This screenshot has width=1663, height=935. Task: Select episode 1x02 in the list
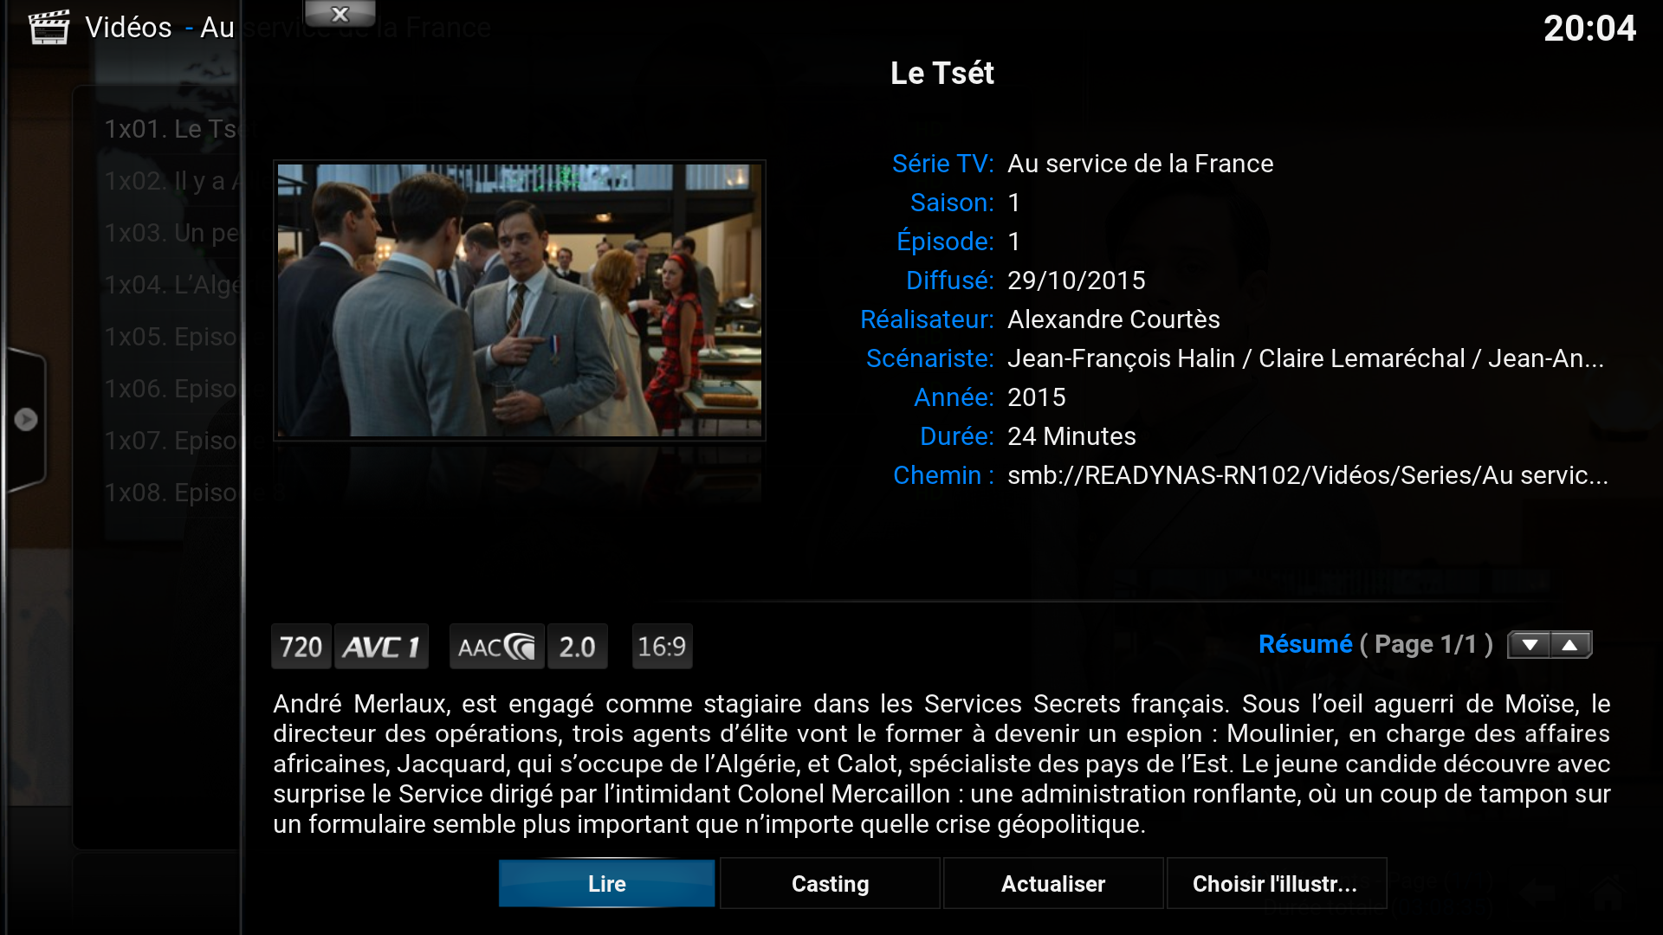pos(170,181)
